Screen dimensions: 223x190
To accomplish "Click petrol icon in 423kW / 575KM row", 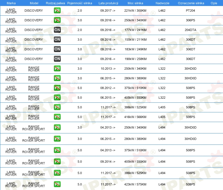I will (57, 184).
